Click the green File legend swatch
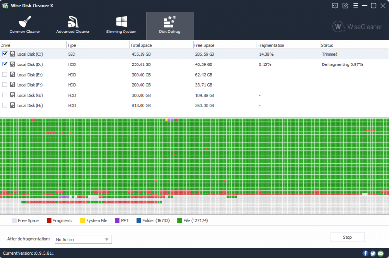 point(180,220)
